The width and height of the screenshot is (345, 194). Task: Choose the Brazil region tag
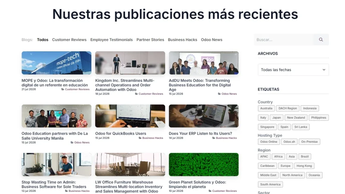click(x=305, y=156)
